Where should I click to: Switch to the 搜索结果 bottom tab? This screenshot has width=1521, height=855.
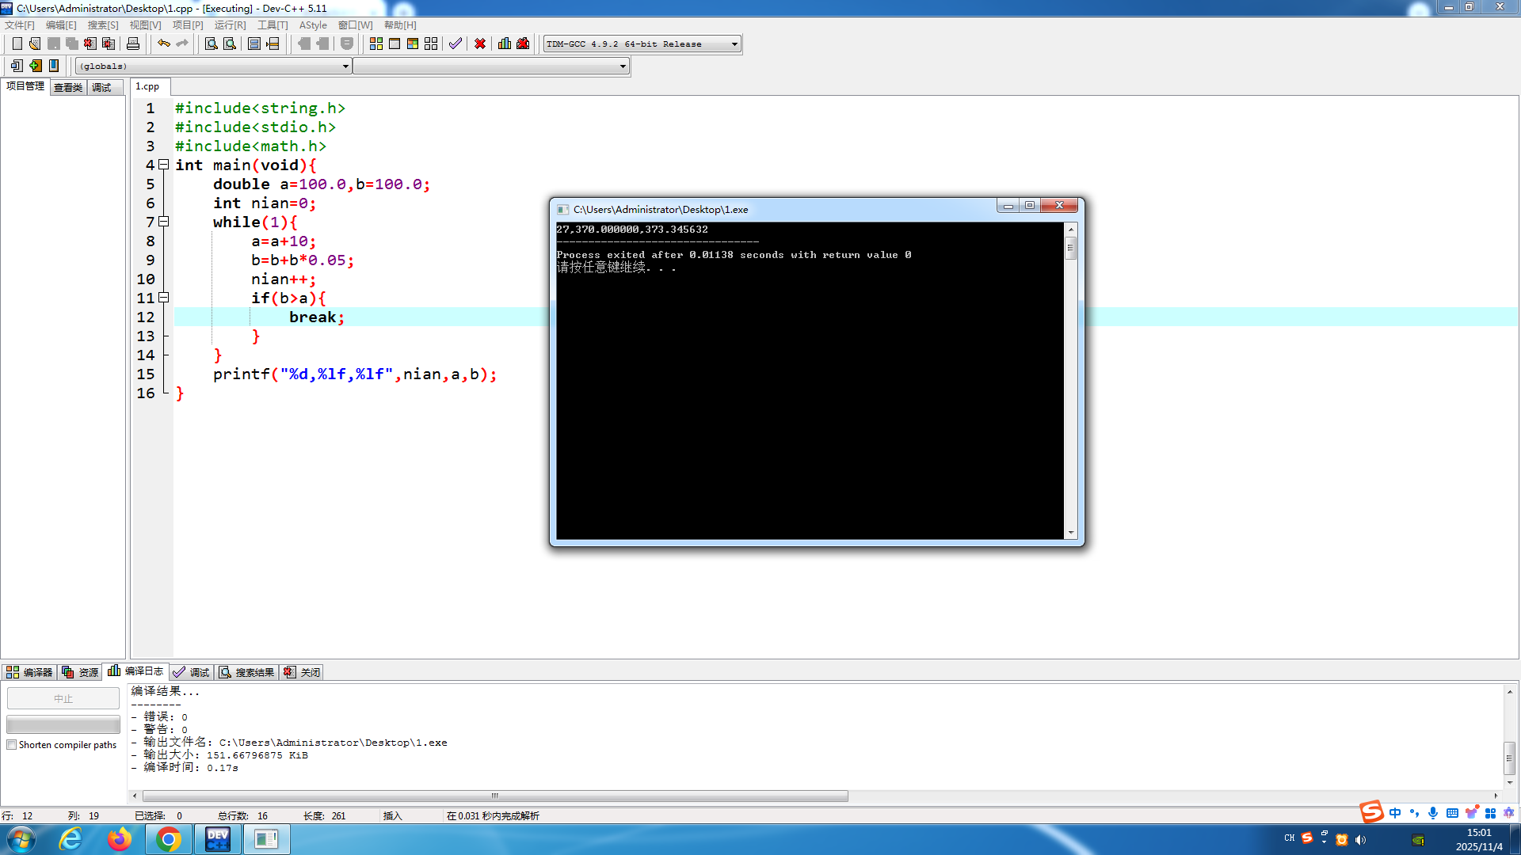click(x=247, y=672)
